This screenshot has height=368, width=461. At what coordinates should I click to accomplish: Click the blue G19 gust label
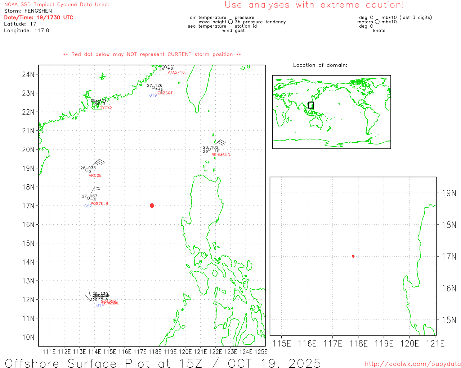tap(153, 96)
